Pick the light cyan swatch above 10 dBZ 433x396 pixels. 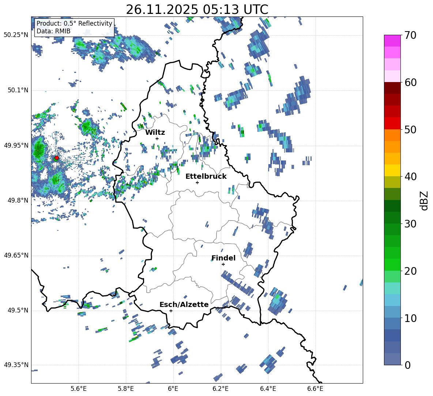392,300
